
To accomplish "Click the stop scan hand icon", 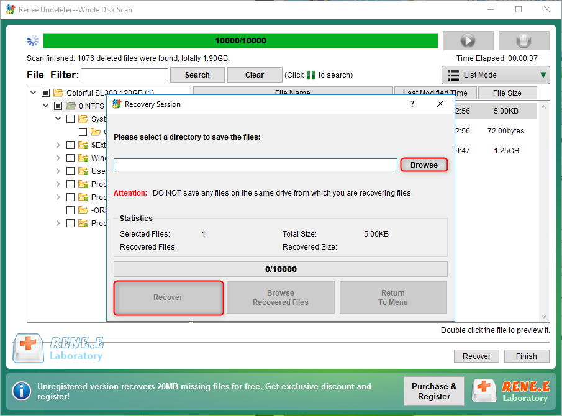I will [523, 41].
